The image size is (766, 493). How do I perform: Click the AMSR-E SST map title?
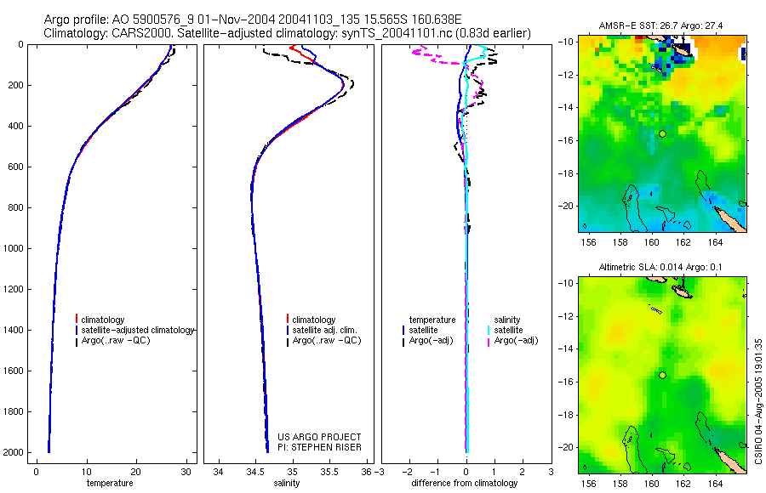coord(660,25)
